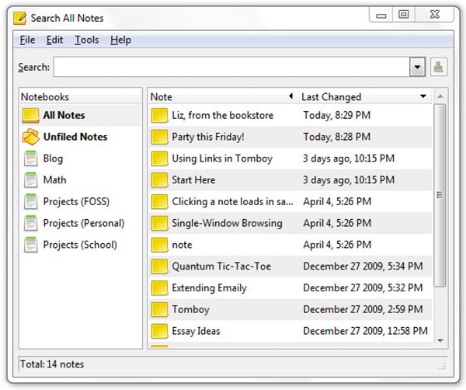This screenshot has height=390, width=466.
Task: Click the note icon beside the Tomboy note
Action: pyautogui.click(x=159, y=309)
